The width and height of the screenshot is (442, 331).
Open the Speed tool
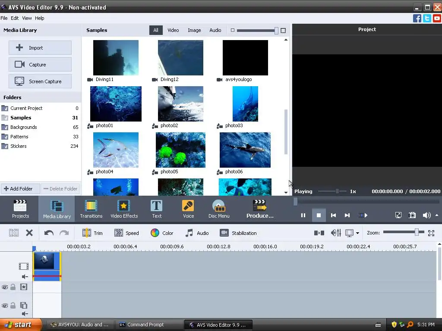click(126, 233)
